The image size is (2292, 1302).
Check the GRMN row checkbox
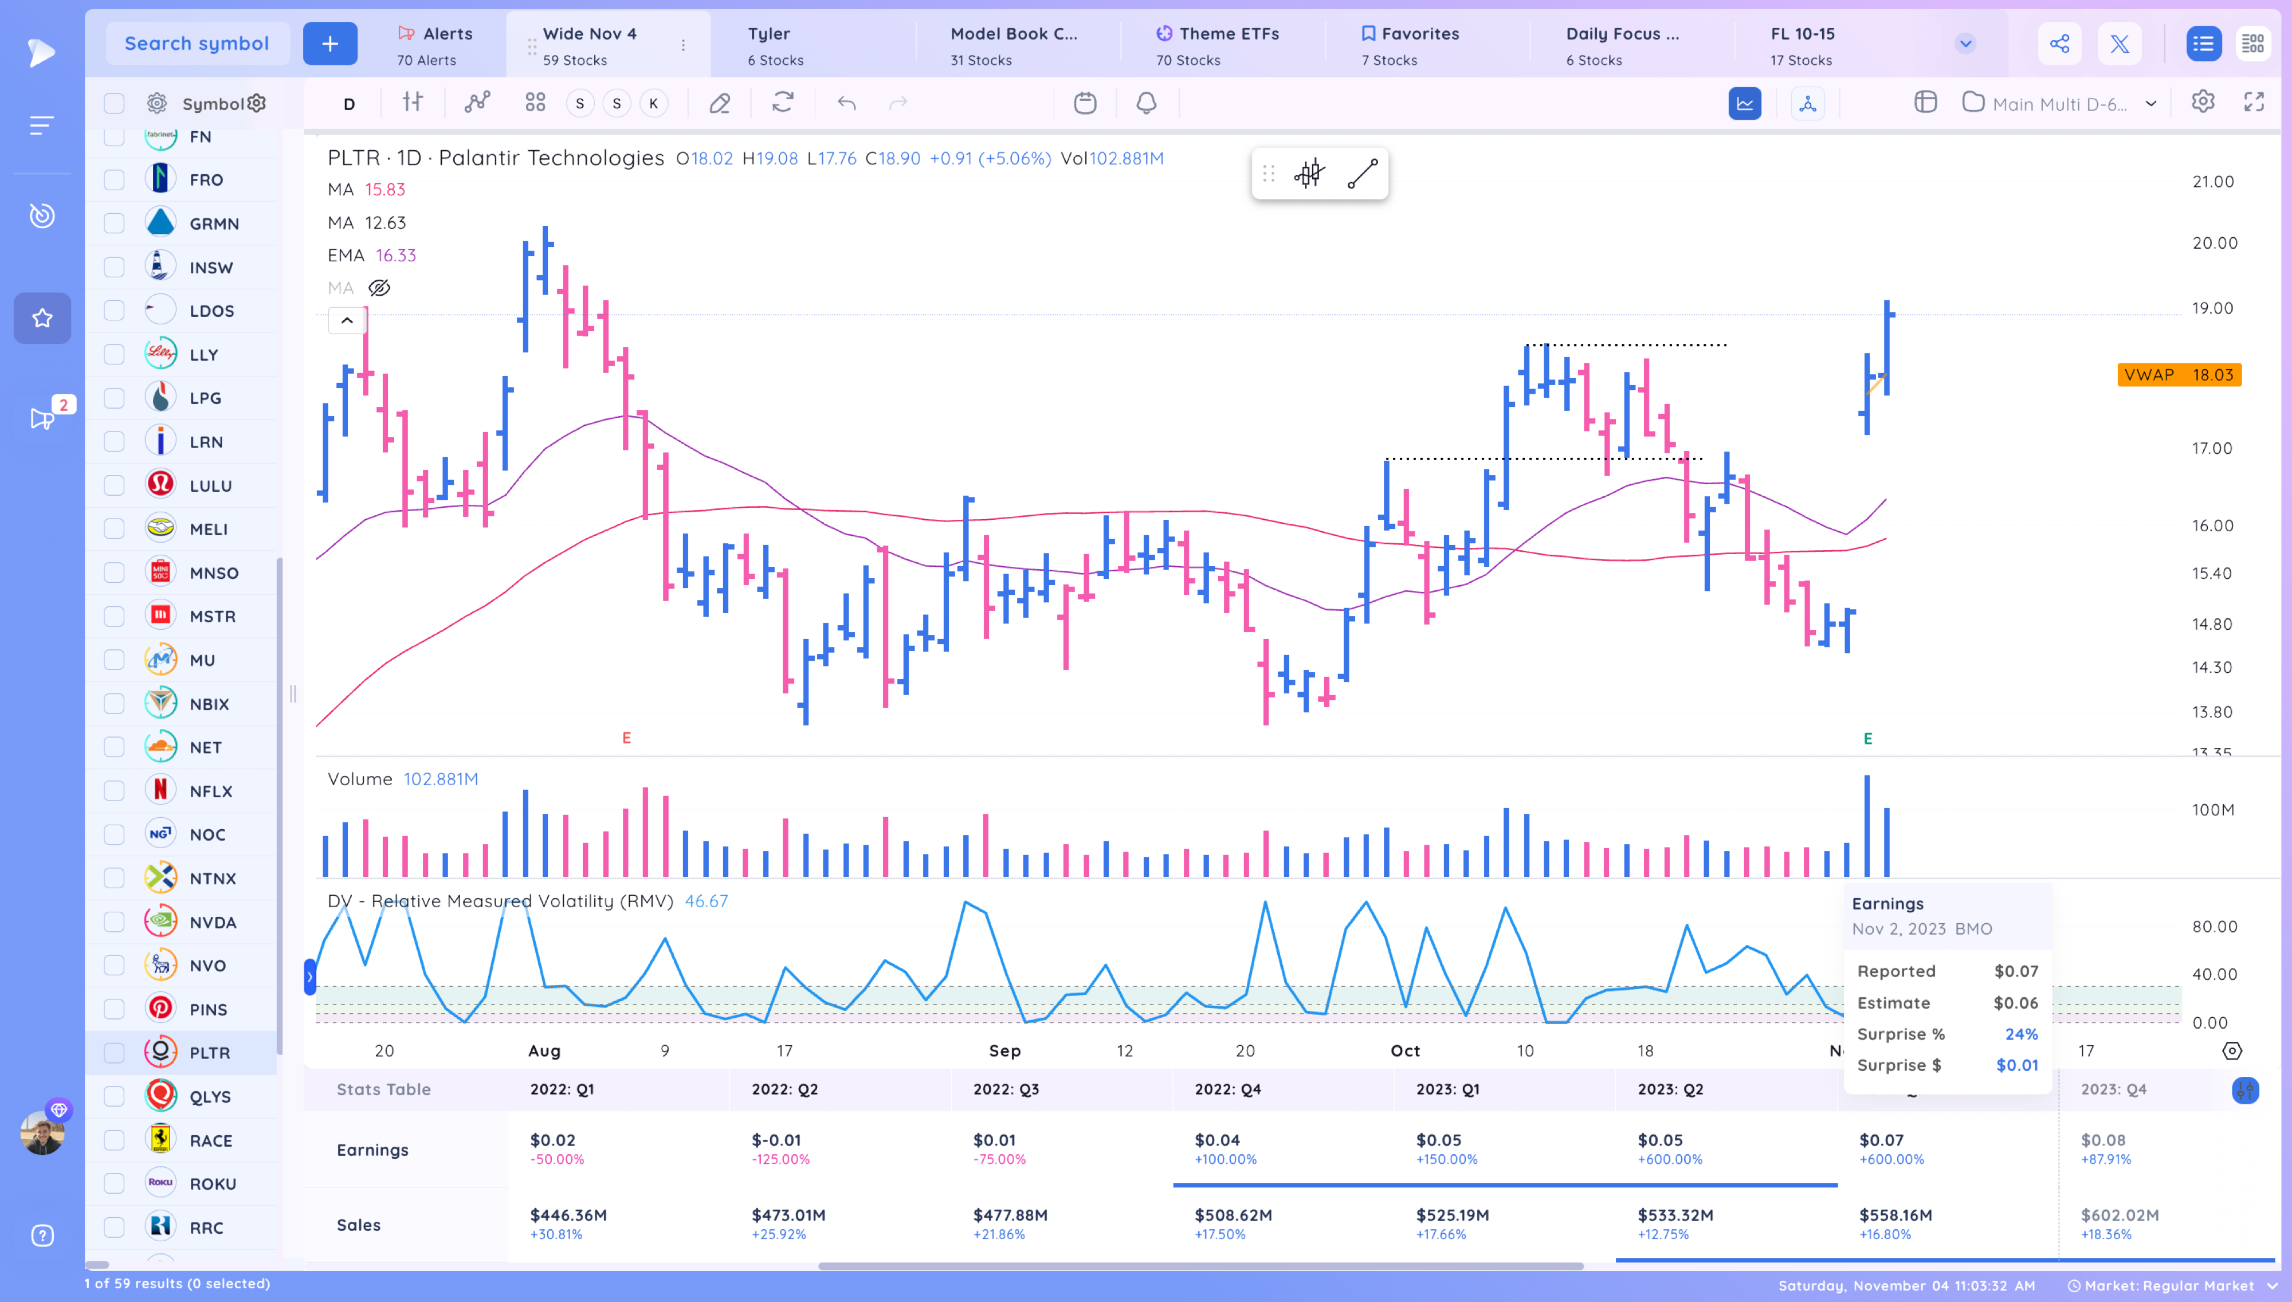[113, 223]
